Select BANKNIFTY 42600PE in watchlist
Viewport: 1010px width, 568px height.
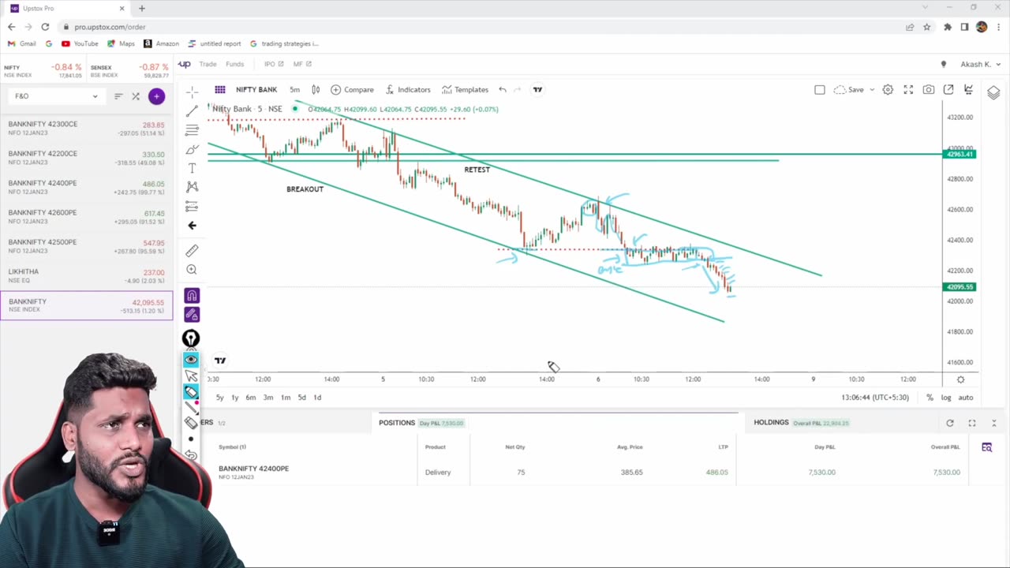87,217
